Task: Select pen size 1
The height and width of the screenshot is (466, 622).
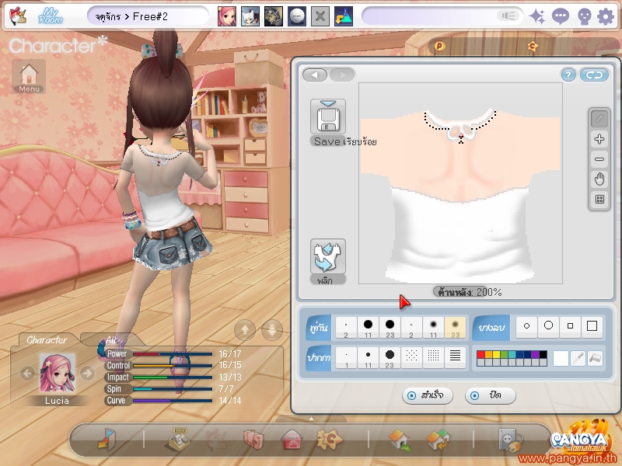Action: coord(346,358)
